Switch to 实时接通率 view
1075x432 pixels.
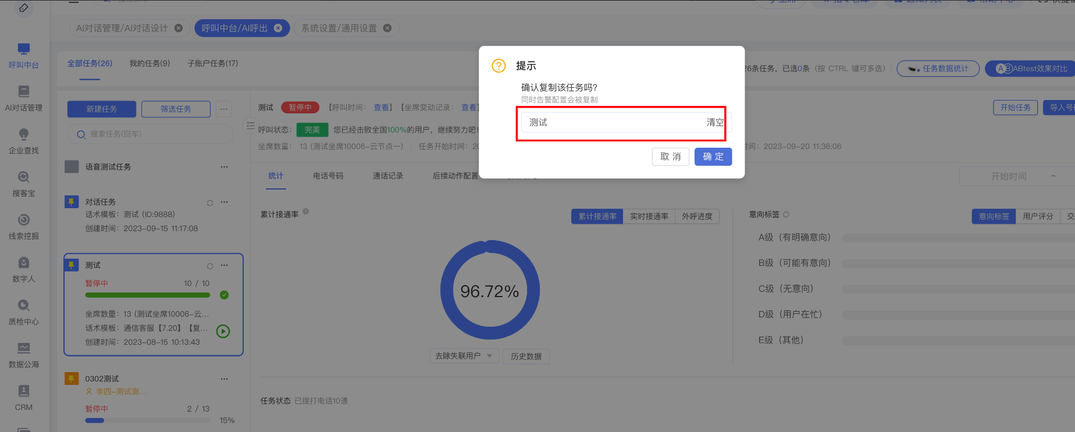649,216
